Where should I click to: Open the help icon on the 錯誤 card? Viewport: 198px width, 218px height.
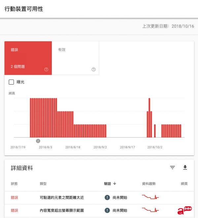click(46, 69)
